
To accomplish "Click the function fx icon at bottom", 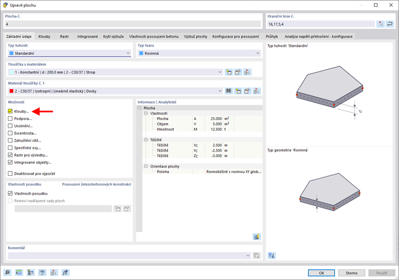I will [x=66, y=273].
